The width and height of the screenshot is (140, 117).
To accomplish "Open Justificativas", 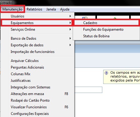I will click(x=37, y=81).
